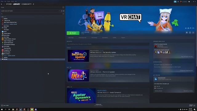Open the Z profile menu
This screenshot has height=111, width=197.
coord(34,4)
